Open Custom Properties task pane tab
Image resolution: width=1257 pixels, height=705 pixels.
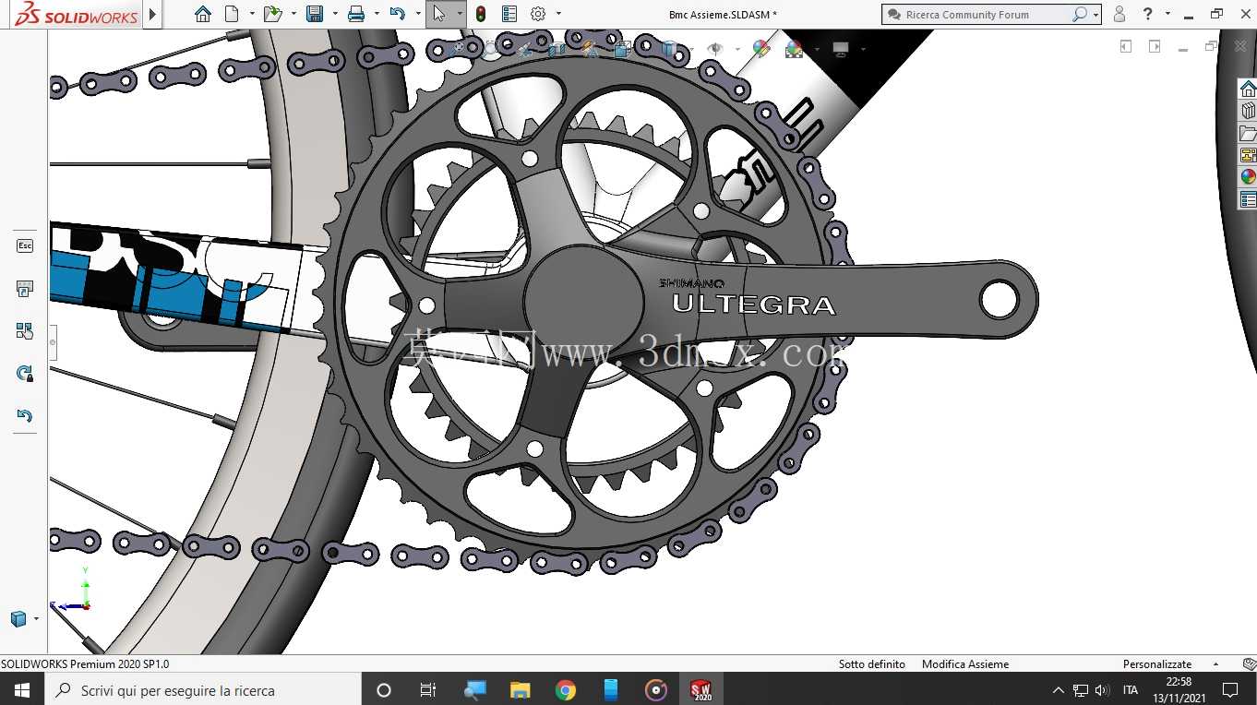point(1248,199)
